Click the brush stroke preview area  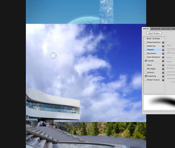click(x=159, y=102)
